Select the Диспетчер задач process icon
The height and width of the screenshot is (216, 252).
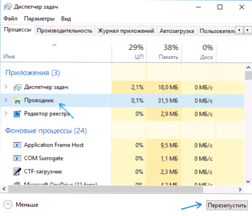point(17,87)
